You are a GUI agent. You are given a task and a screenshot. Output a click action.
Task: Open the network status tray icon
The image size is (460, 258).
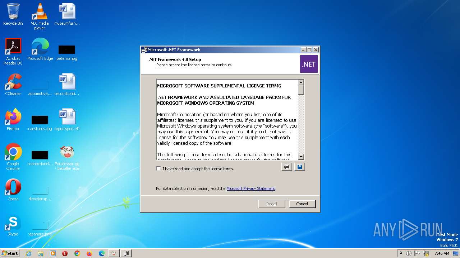tap(426, 253)
